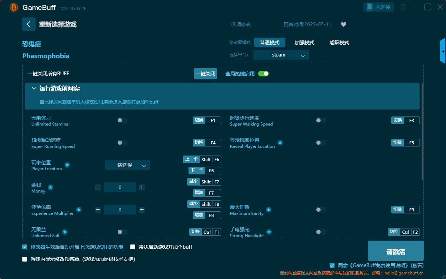Collapse the 运行游戏前阅读 notice section

tap(34, 88)
